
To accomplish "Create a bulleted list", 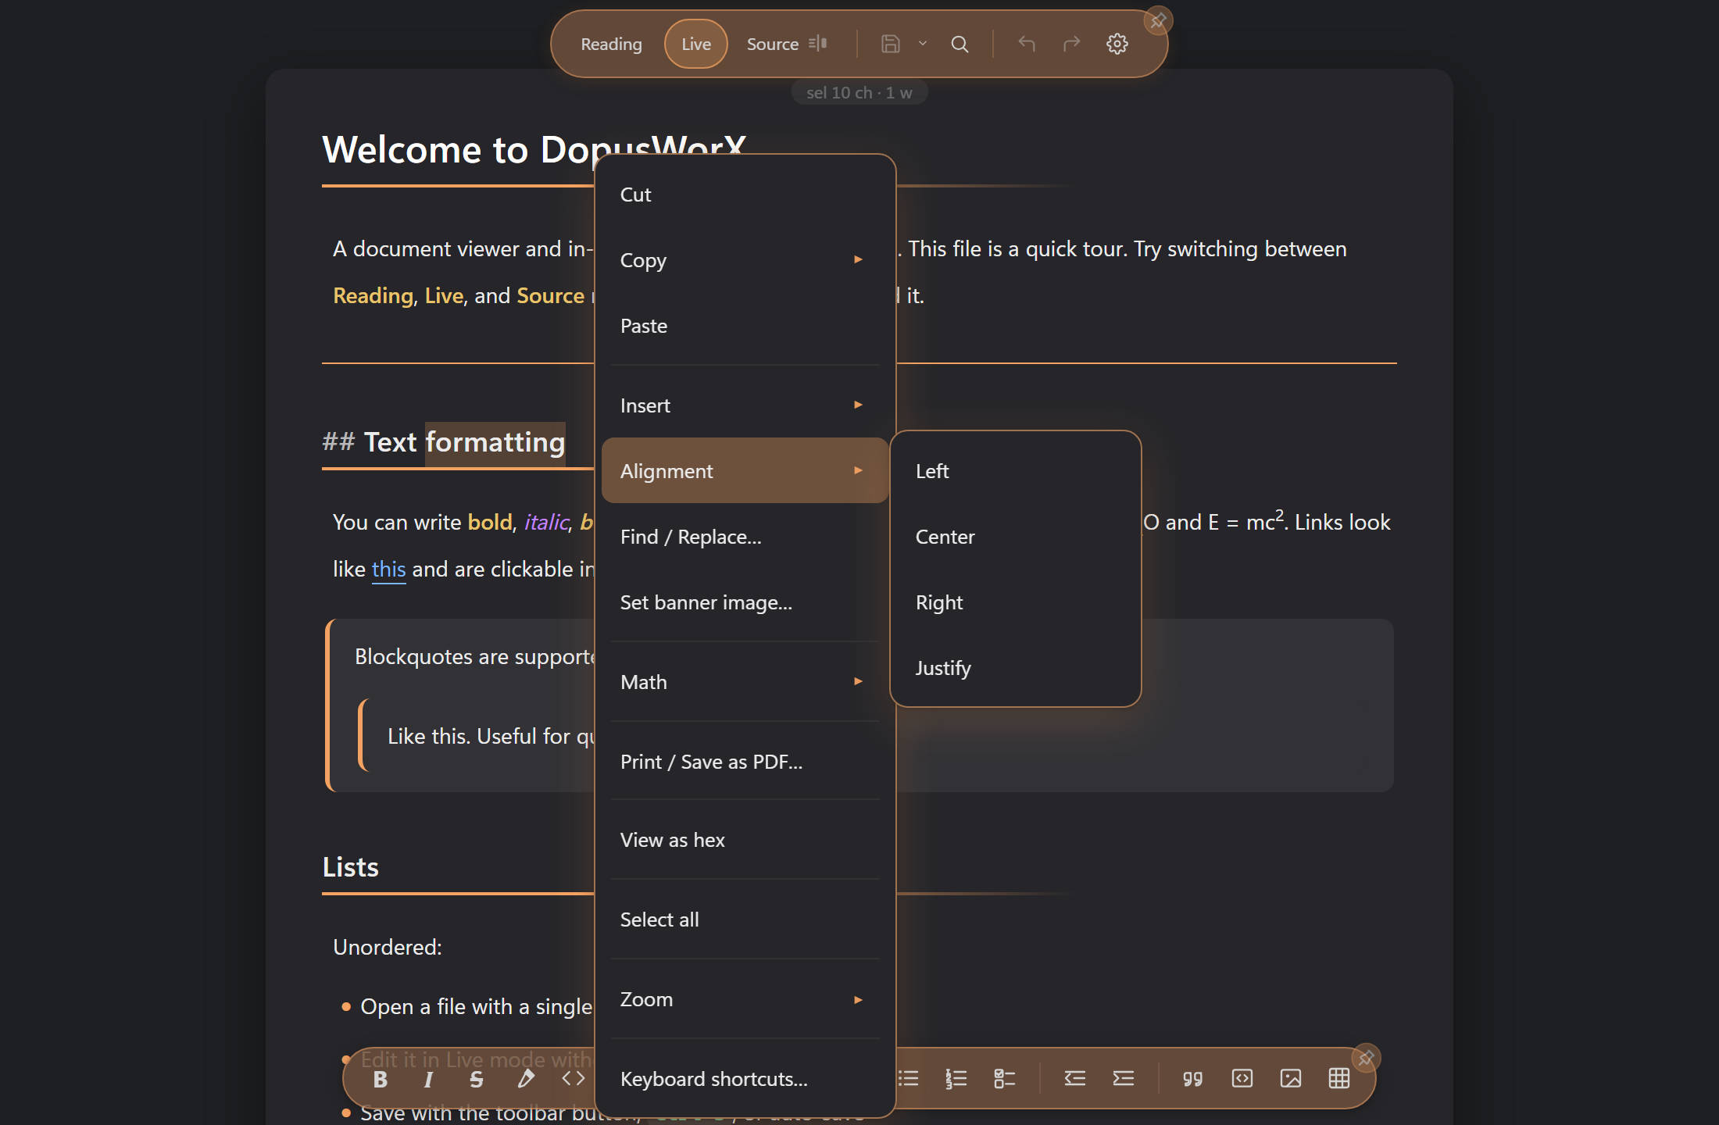I will coord(908,1079).
